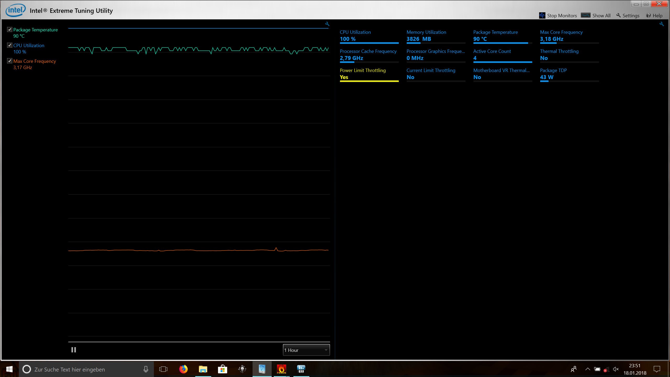Open Microsoft Store from the taskbar

pyautogui.click(x=222, y=369)
